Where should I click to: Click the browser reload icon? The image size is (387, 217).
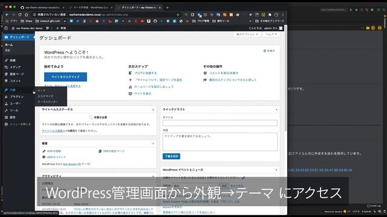[x=20, y=14]
